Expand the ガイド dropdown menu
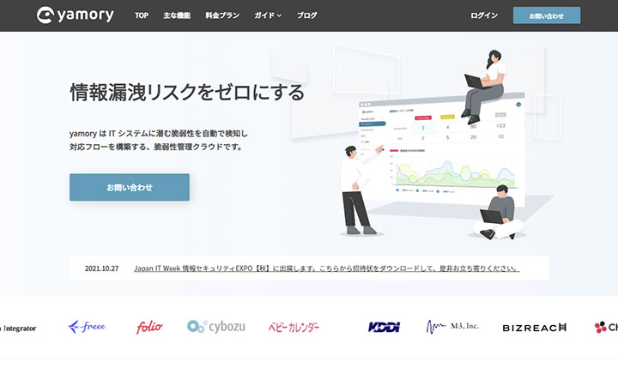Image resolution: width=618 pixels, height=386 pixels. pos(268,15)
